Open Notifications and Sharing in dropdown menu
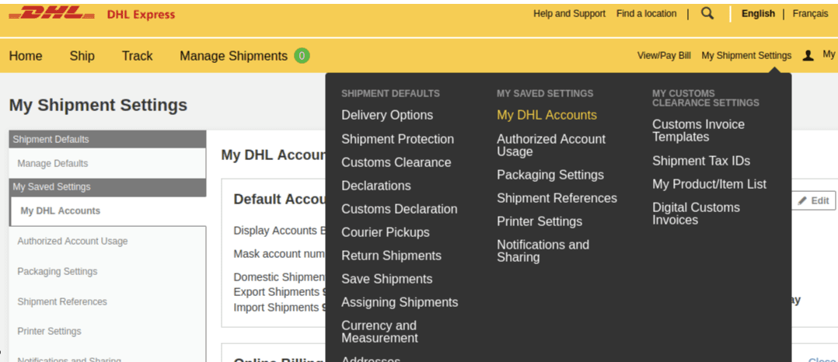This screenshot has width=838, height=362. (x=543, y=251)
